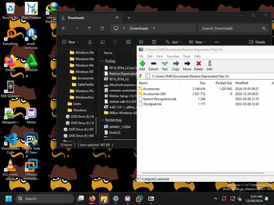
Task: Open the Edit menu in 7-Zip
Action: tap(150, 56)
